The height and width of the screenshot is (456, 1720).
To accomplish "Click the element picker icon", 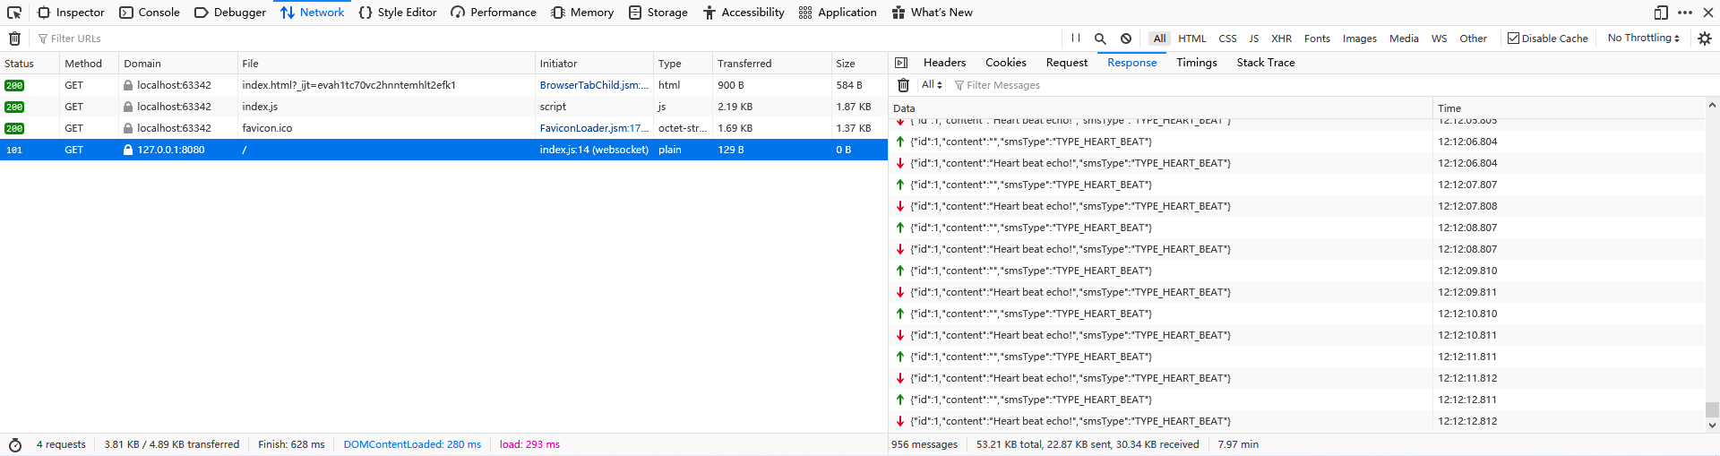I will (x=14, y=13).
